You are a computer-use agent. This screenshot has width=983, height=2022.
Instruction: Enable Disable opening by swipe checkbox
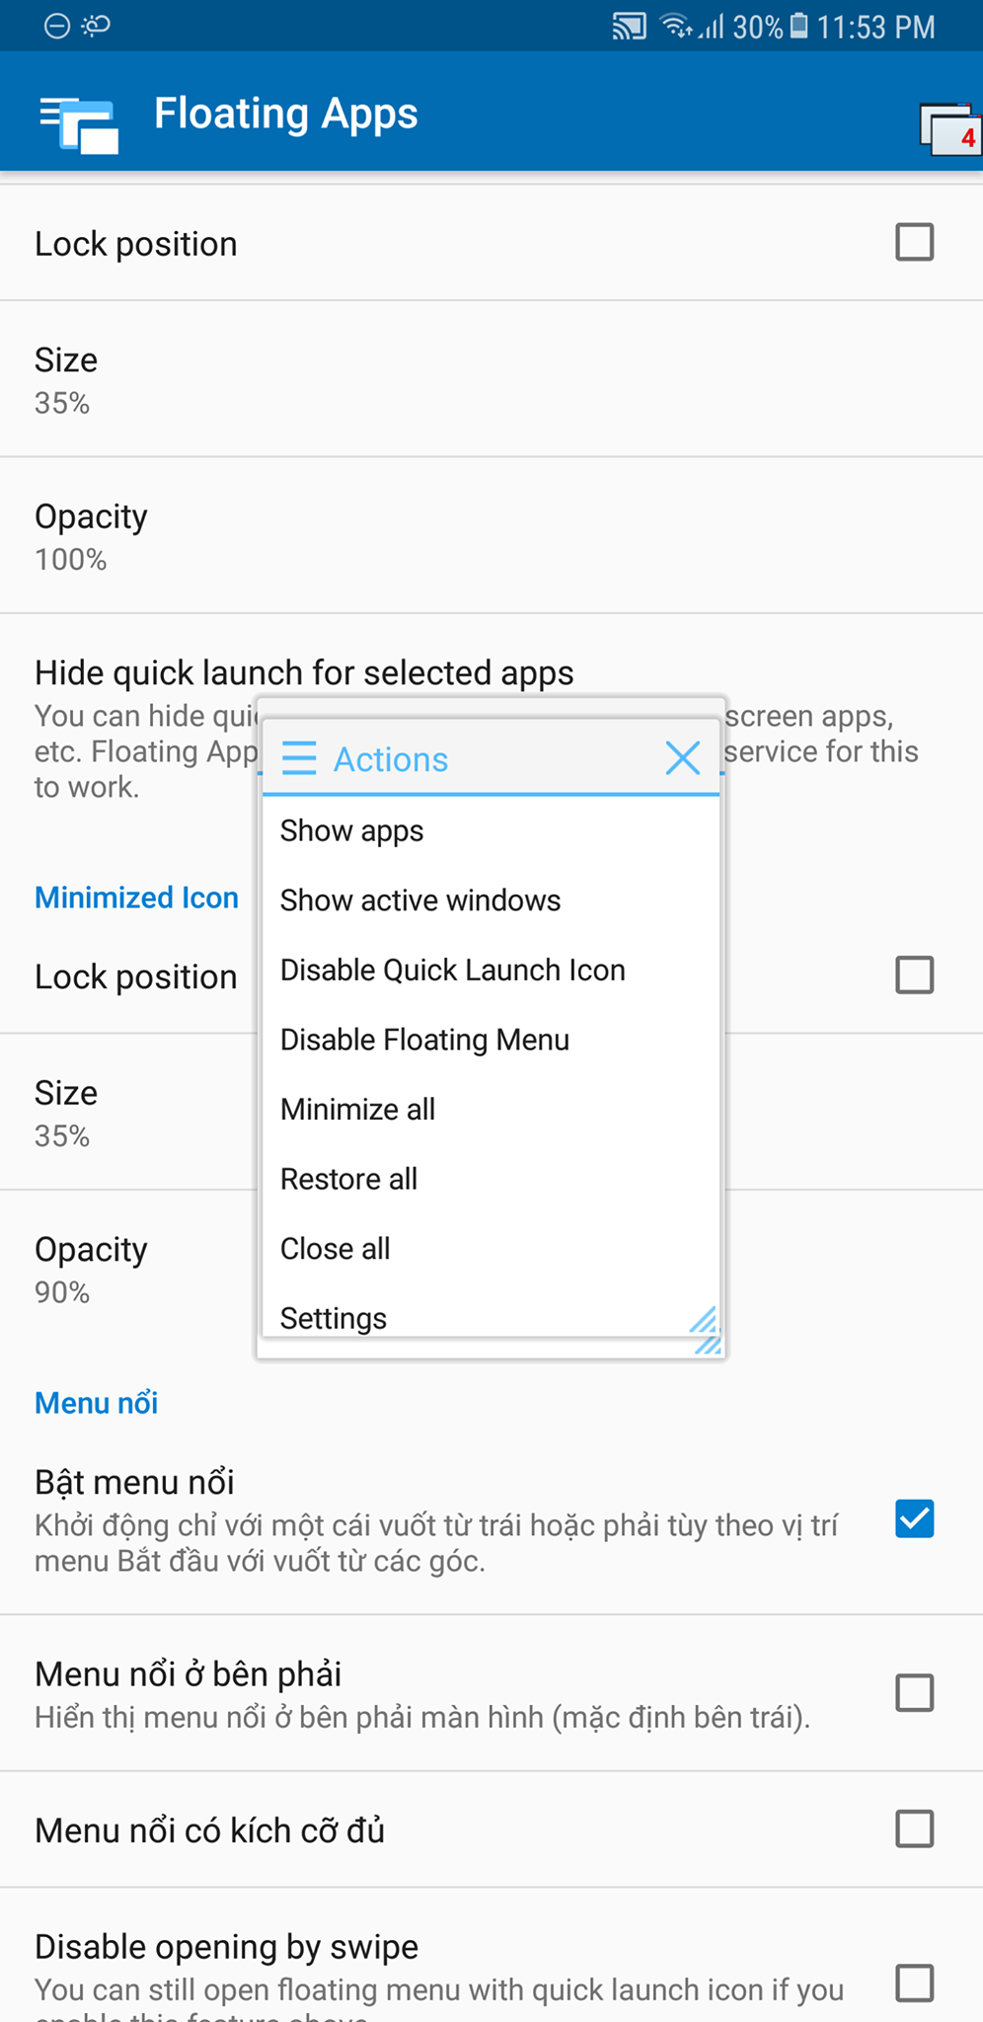click(x=914, y=1983)
